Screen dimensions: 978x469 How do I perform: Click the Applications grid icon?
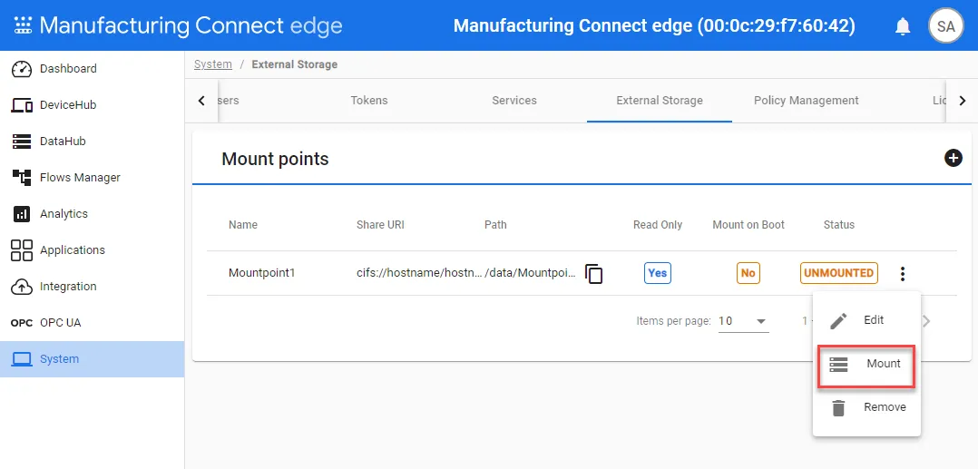point(22,250)
